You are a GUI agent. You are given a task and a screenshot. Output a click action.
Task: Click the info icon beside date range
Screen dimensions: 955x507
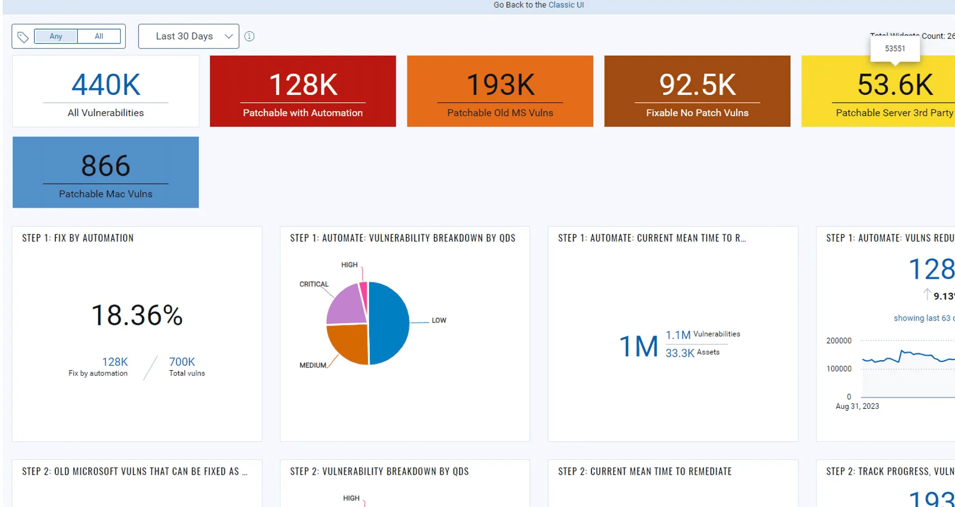tap(250, 36)
